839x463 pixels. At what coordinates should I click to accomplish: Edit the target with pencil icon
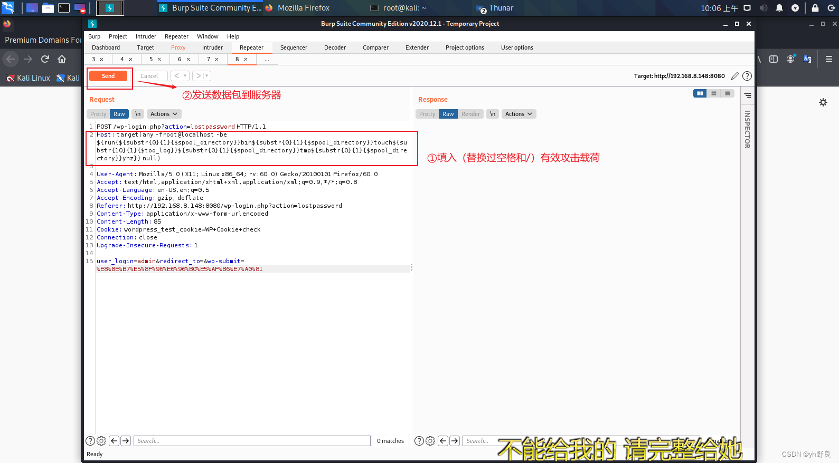pyautogui.click(x=734, y=76)
